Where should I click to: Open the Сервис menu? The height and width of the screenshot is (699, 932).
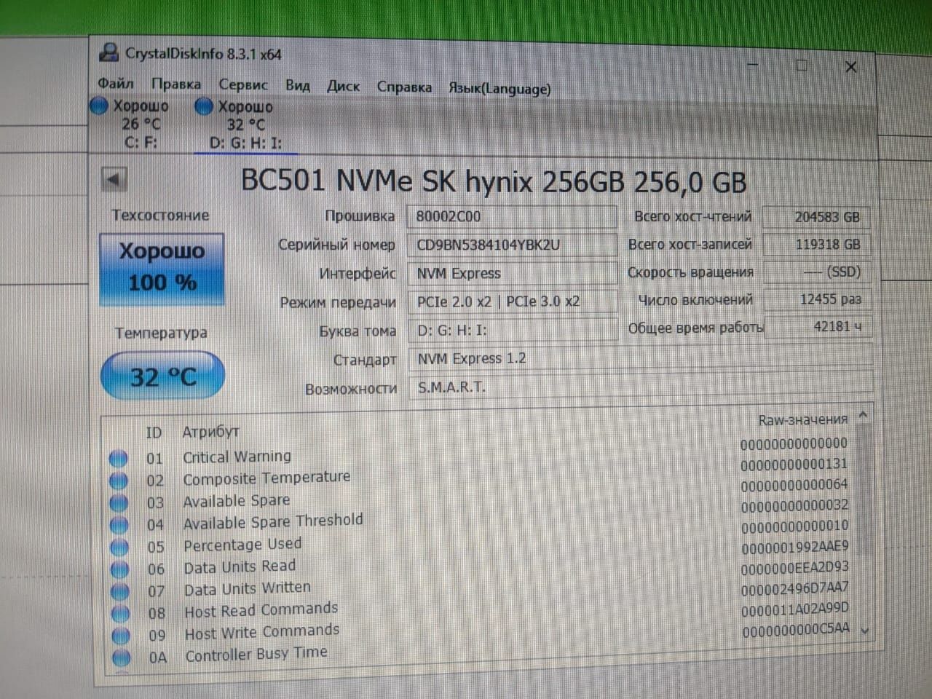[x=243, y=84]
